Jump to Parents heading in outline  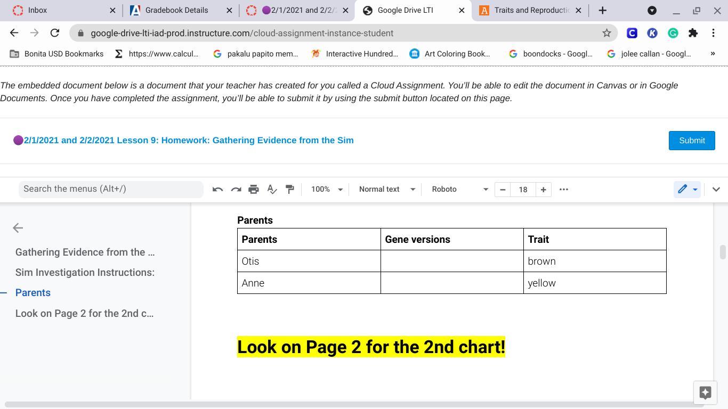coord(33,293)
